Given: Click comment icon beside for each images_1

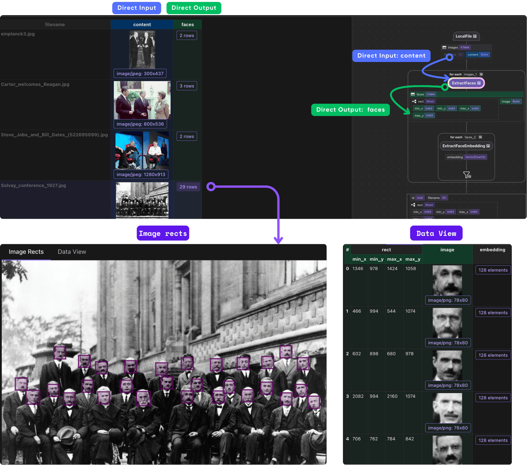Looking at the screenshot, I should click(x=481, y=74).
